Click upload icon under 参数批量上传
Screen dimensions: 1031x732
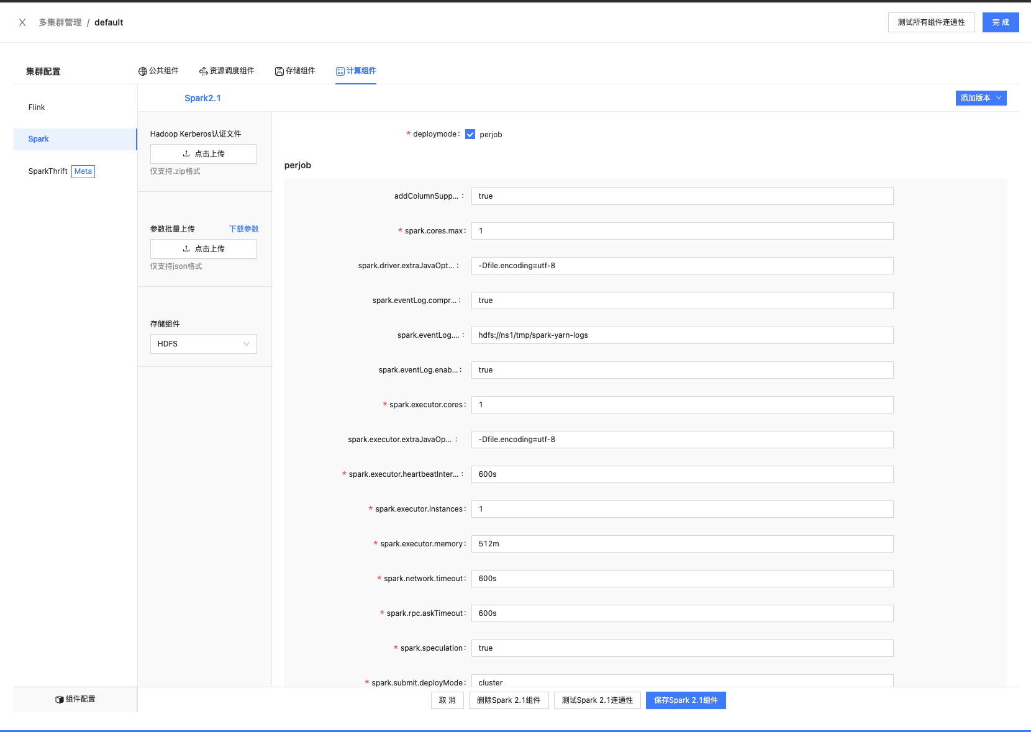(186, 249)
